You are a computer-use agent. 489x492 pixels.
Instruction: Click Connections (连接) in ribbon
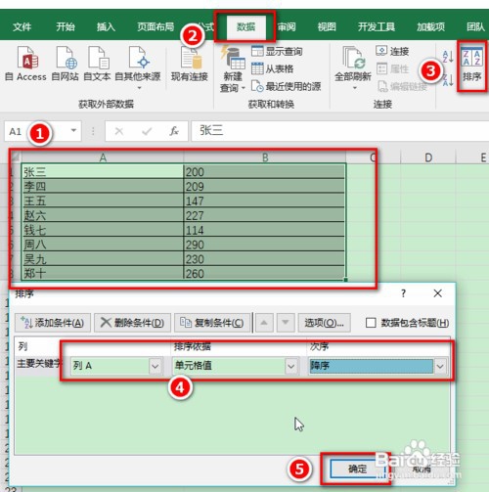point(392,51)
